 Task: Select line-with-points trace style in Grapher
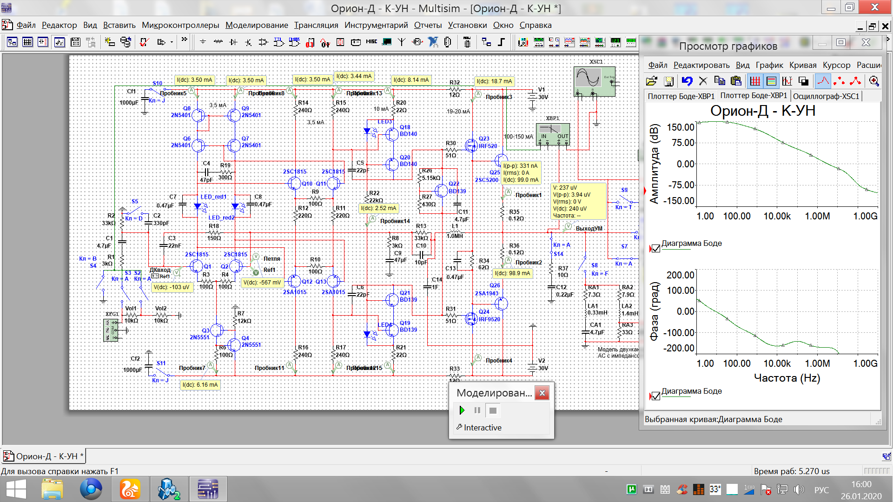pos(855,81)
